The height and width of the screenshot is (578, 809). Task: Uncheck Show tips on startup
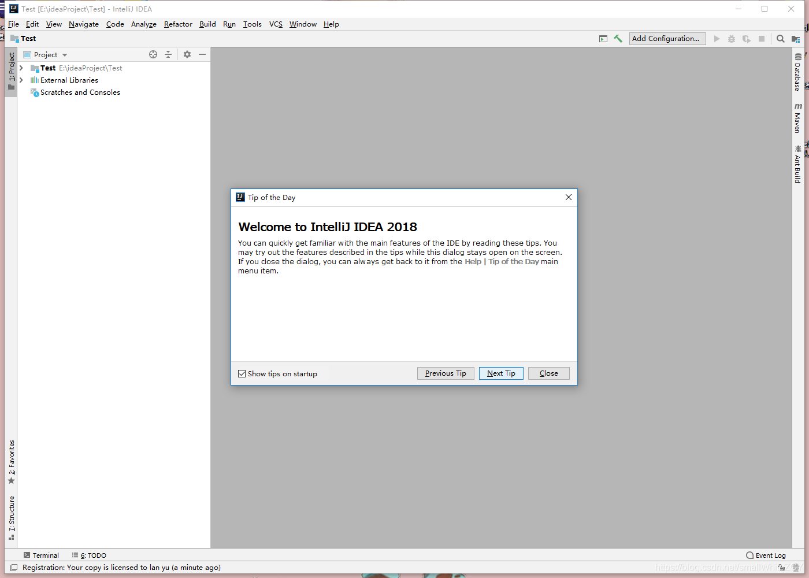click(x=242, y=374)
